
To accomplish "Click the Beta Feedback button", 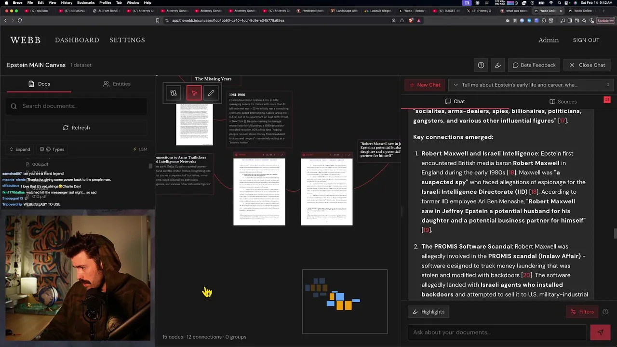I will 534,65.
